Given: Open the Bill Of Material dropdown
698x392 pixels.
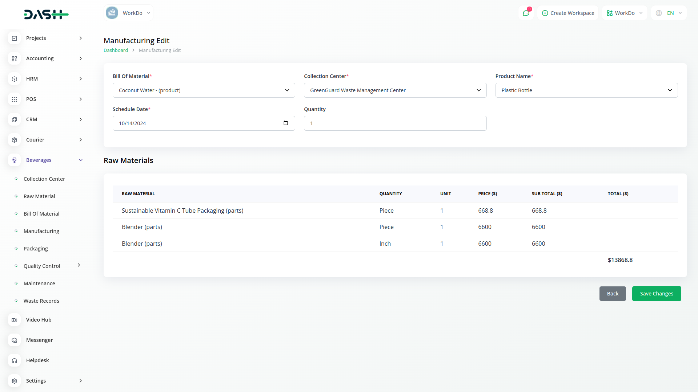Looking at the screenshot, I should [x=204, y=90].
